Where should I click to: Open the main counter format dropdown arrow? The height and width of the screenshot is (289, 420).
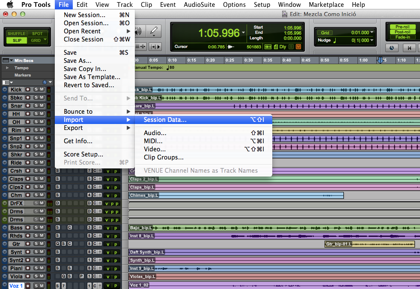(x=243, y=32)
